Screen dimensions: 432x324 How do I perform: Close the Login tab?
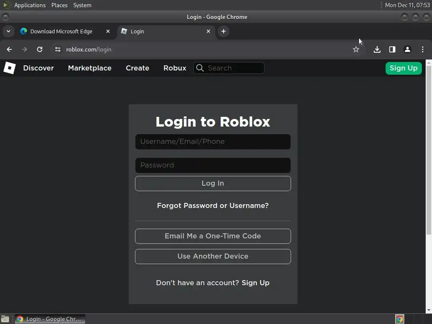coord(208,31)
